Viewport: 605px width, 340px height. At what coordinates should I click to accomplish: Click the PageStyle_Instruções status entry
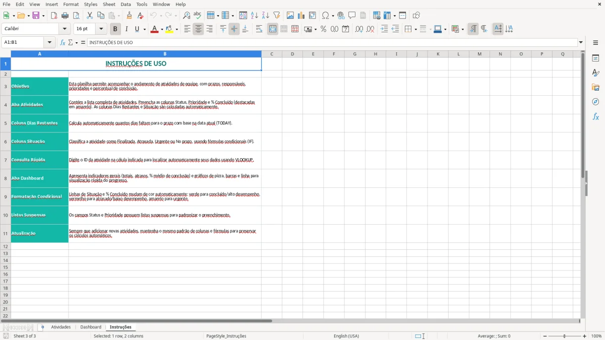point(226,336)
